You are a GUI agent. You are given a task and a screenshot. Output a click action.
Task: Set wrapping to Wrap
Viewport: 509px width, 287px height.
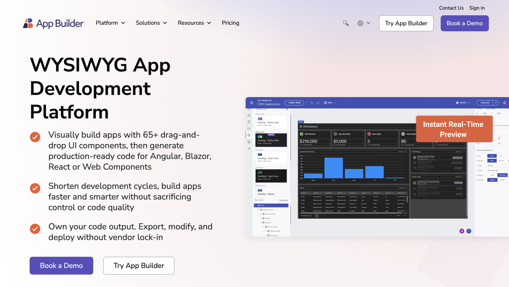pyautogui.click(x=492, y=175)
